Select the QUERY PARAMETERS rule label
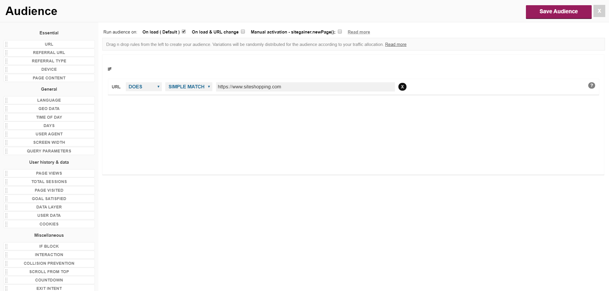 (49, 151)
